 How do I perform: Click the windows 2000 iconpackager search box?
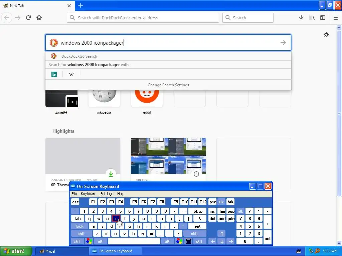coord(168,43)
